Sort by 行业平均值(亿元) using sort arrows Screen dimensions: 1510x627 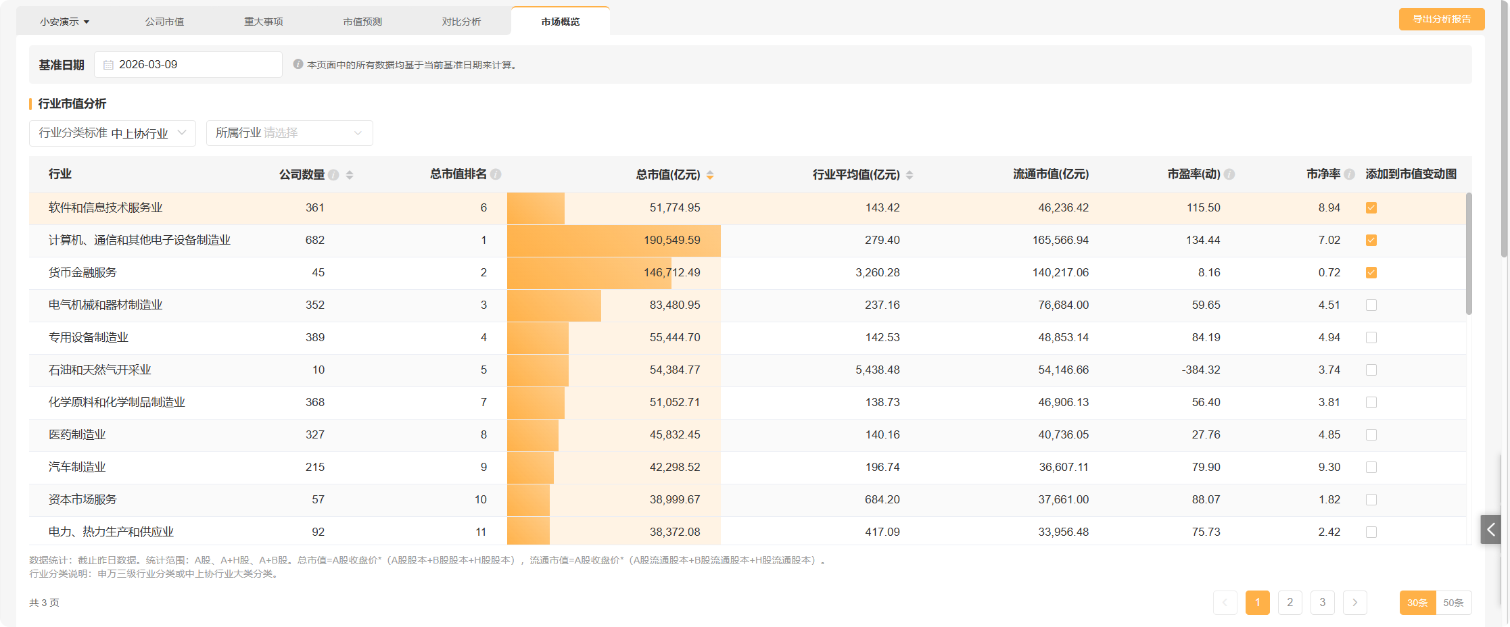910,175
